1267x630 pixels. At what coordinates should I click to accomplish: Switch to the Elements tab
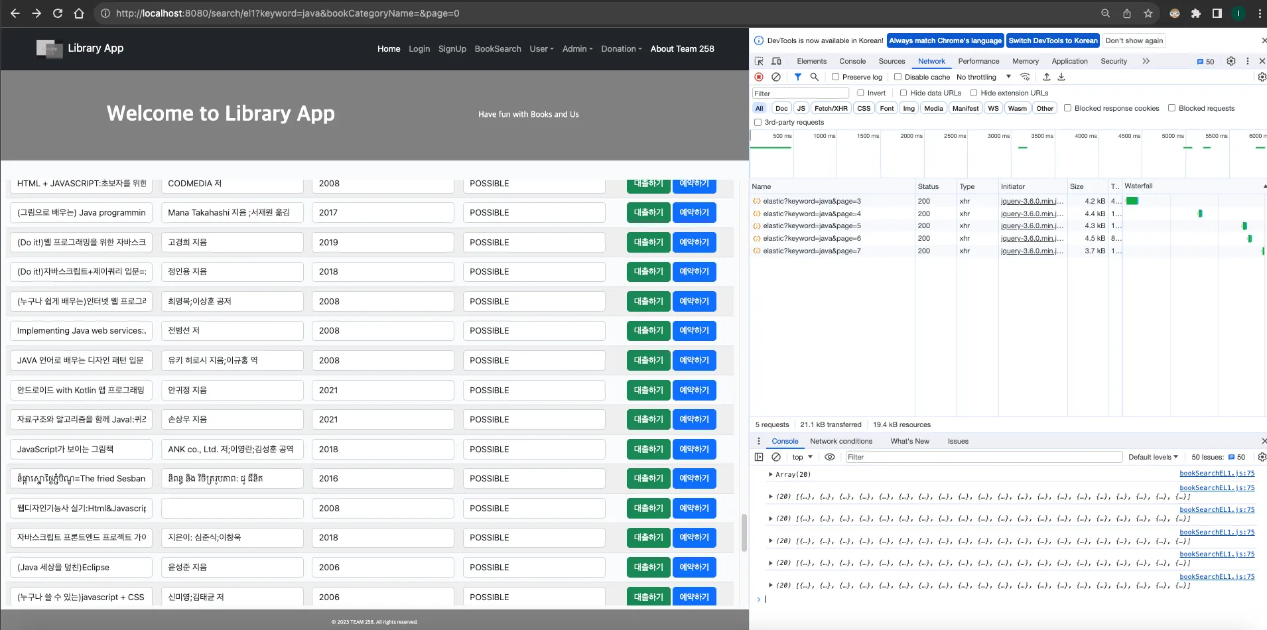tap(812, 61)
